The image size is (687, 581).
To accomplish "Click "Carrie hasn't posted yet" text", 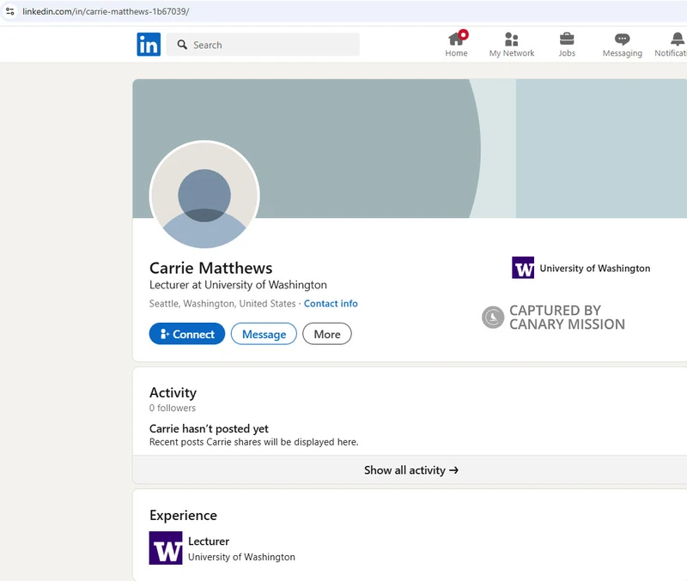I will pos(209,428).
